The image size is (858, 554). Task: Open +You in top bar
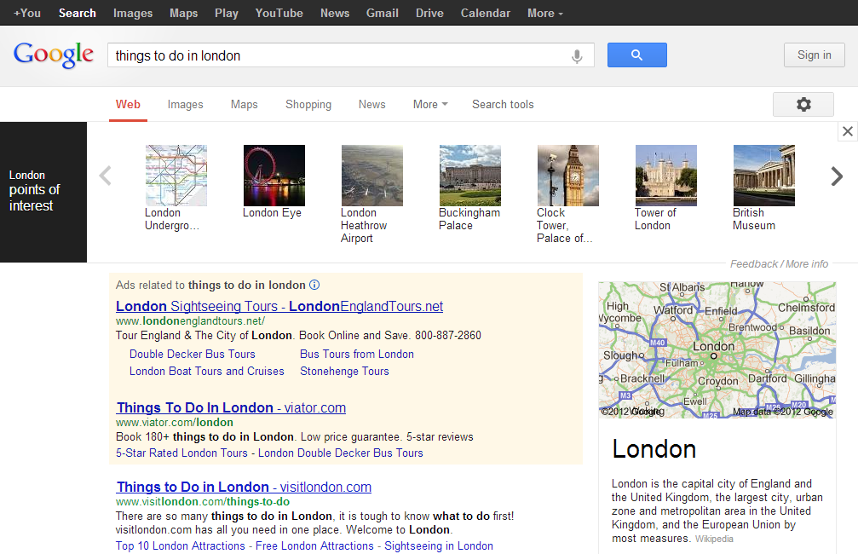coord(26,13)
